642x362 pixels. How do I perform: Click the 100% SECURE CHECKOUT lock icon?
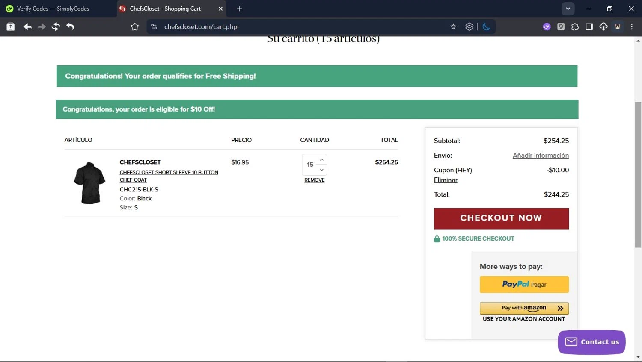[437, 239]
